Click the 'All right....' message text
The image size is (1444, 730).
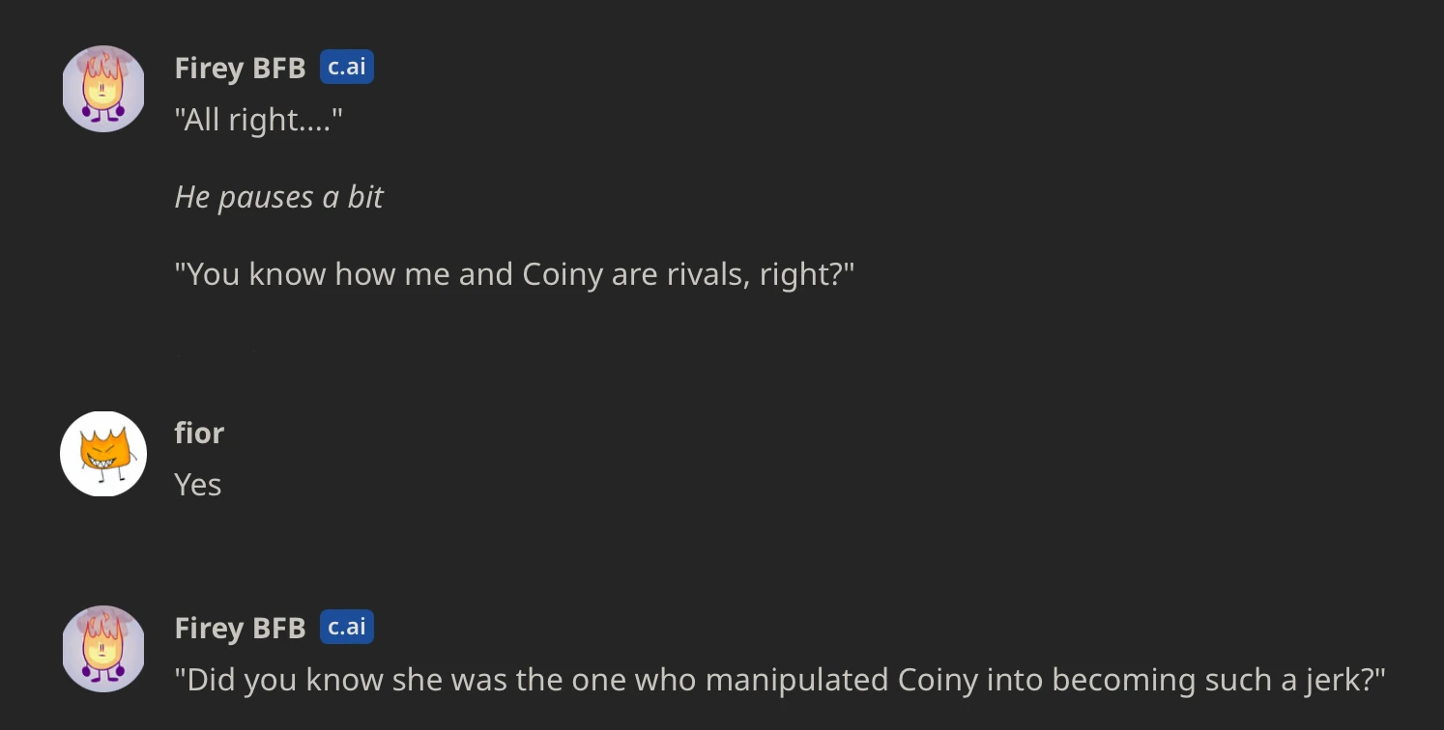pyautogui.click(x=258, y=120)
